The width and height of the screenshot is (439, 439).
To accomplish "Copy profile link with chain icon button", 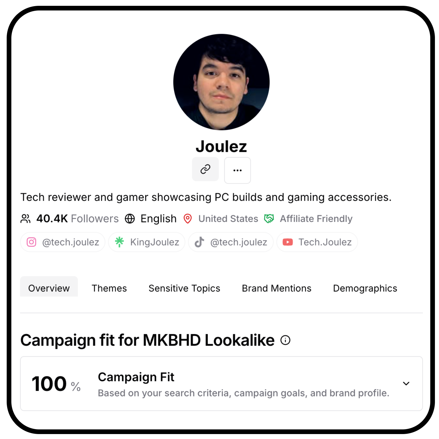I will point(205,169).
